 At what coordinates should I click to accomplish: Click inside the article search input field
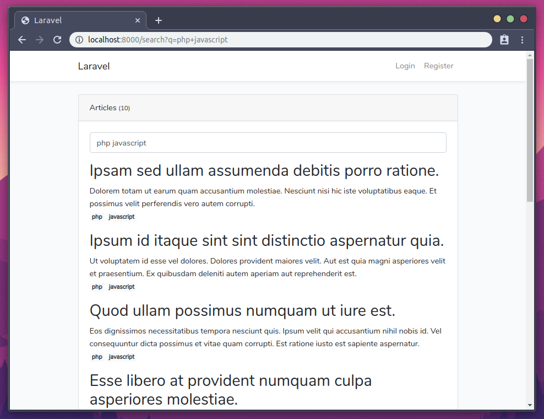pos(268,142)
